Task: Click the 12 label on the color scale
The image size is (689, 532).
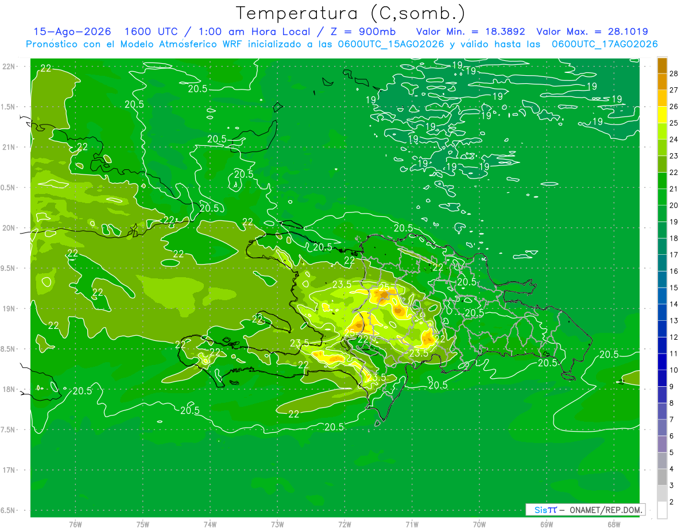Action: [x=675, y=337]
